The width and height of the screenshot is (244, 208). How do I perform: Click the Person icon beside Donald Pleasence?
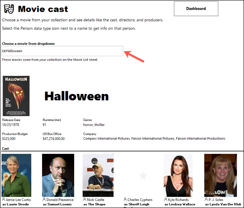(44, 199)
